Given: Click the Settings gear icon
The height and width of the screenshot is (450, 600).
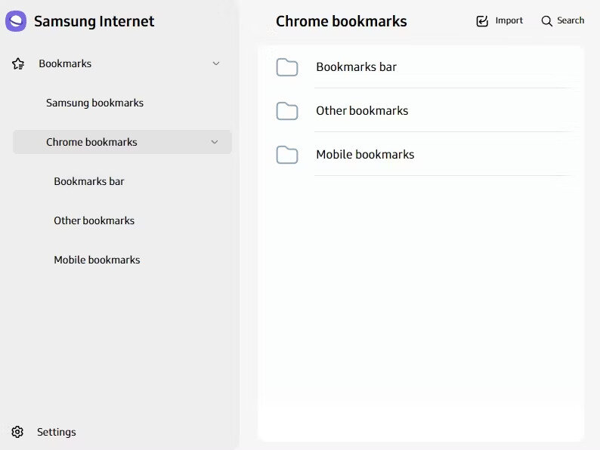Looking at the screenshot, I should (17, 432).
